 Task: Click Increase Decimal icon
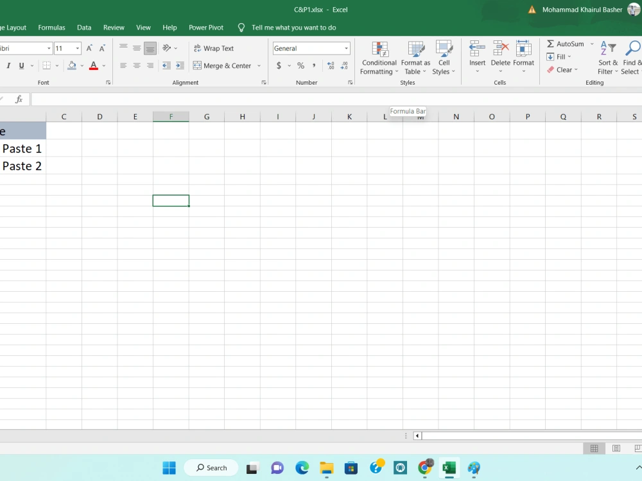tap(331, 65)
